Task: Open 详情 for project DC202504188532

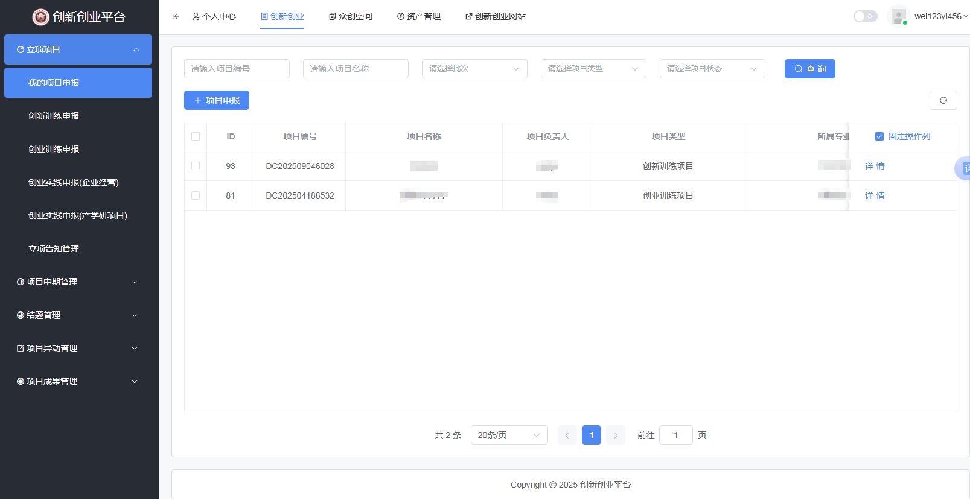Action: click(874, 195)
